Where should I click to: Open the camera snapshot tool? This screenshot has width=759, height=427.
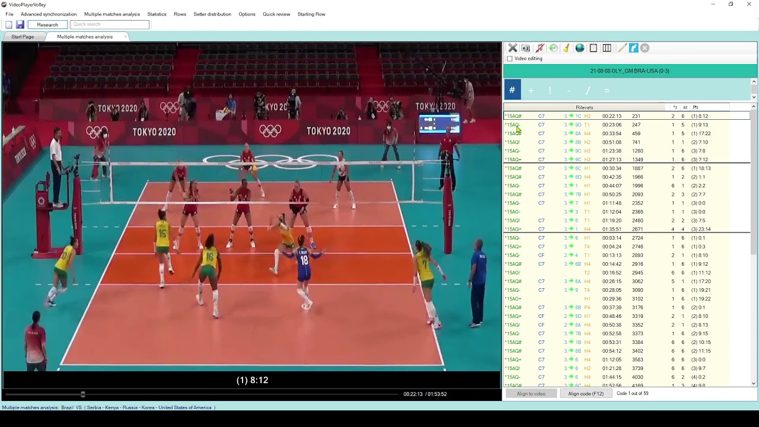pos(524,48)
